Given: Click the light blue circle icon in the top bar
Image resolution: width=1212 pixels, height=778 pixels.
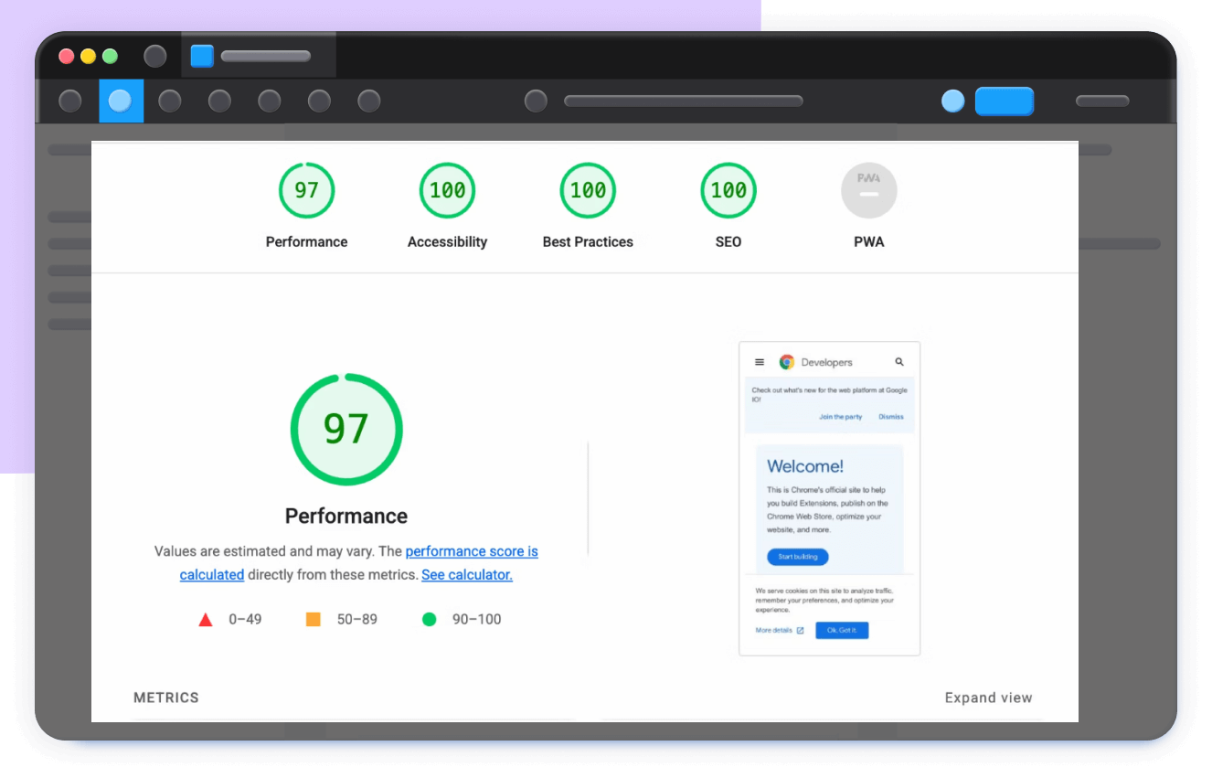Looking at the screenshot, I should (x=952, y=101).
